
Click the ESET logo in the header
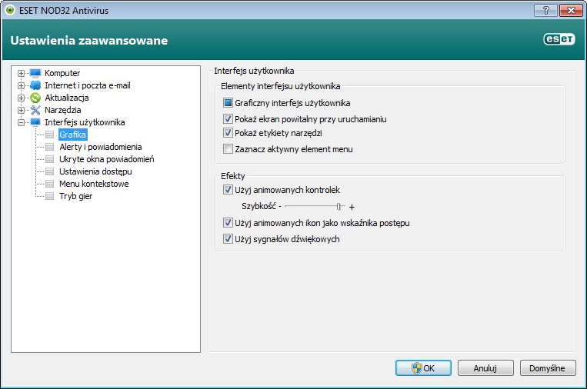tap(559, 39)
